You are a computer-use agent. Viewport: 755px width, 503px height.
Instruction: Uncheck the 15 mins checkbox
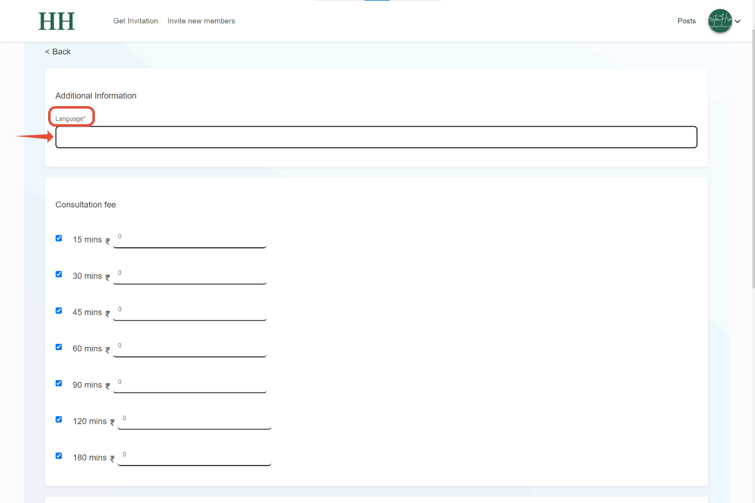[x=59, y=238]
